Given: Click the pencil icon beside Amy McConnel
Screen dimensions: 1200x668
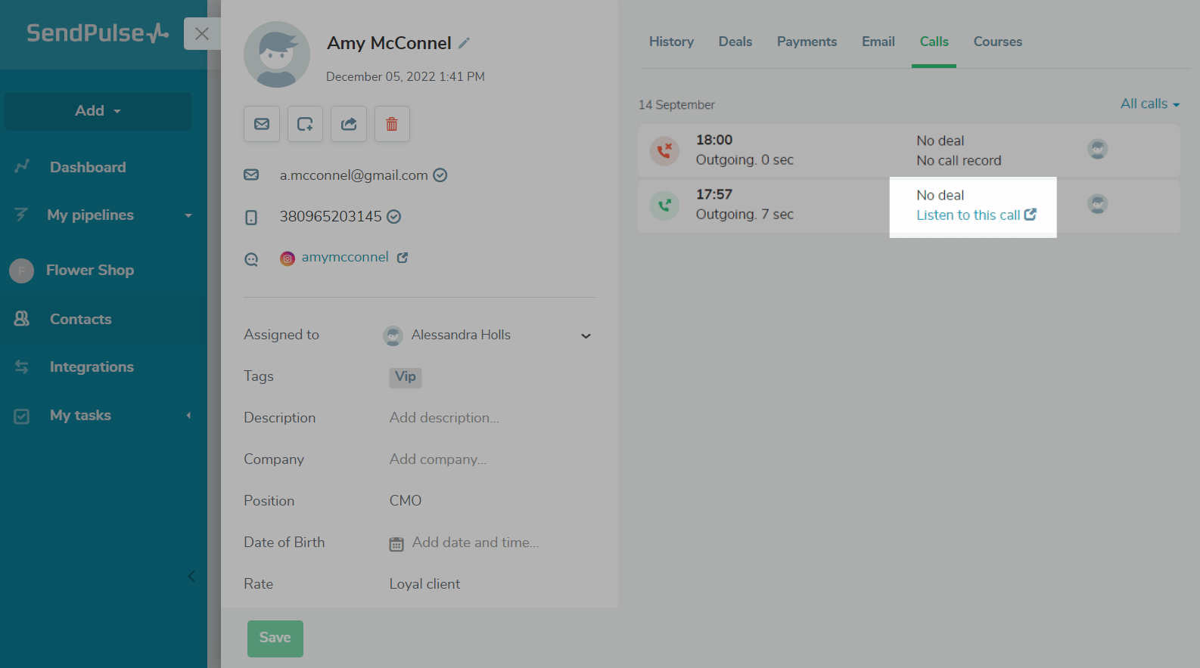Looking at the screenshot, I should click(x=465, y=43).
